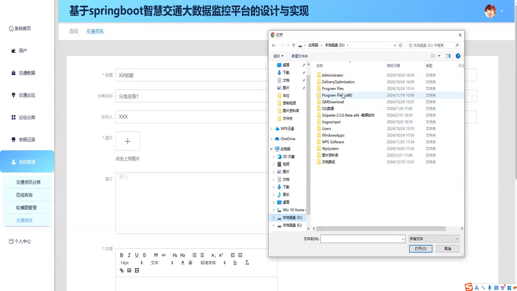Apply Heading 2 style in editor
The height and width of the screenshot is (291, 517).
point(183,255)
